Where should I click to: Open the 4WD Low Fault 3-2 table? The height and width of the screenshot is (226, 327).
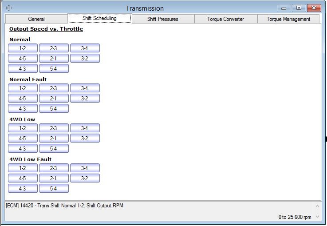[85, 178]
